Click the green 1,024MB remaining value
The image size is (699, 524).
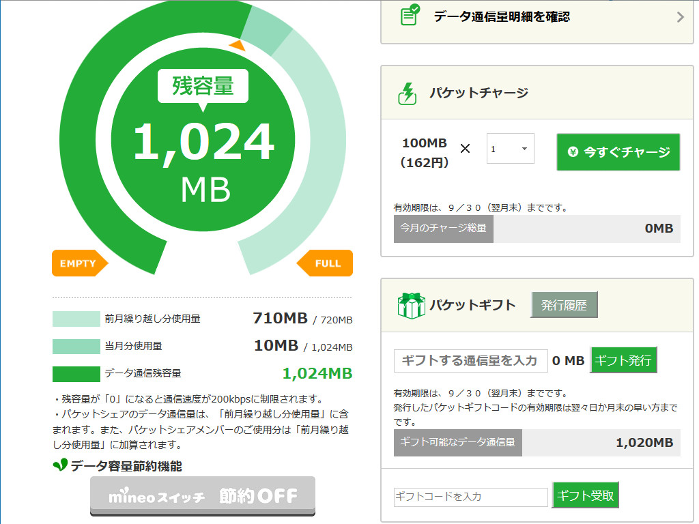pyautogui.click(x=317, y=373)
